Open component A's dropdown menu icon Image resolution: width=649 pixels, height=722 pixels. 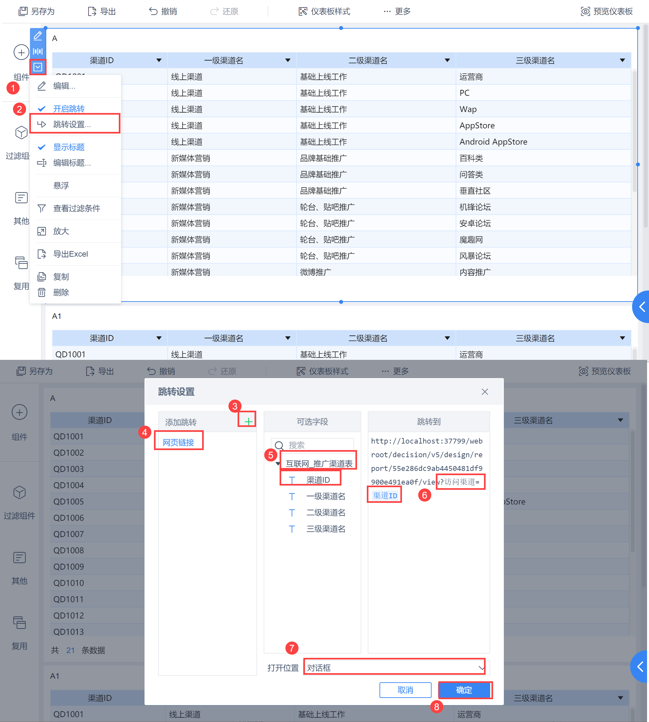pos(38,67)
